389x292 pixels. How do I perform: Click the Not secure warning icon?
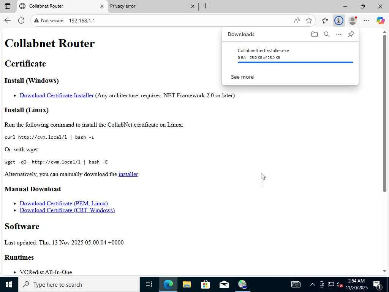pyautogui.click(x=36, y=21)
